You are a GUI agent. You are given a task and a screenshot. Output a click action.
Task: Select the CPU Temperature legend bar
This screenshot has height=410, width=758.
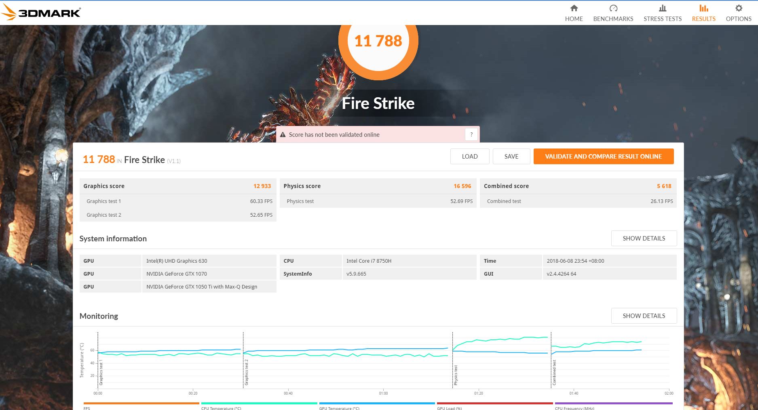259,403
